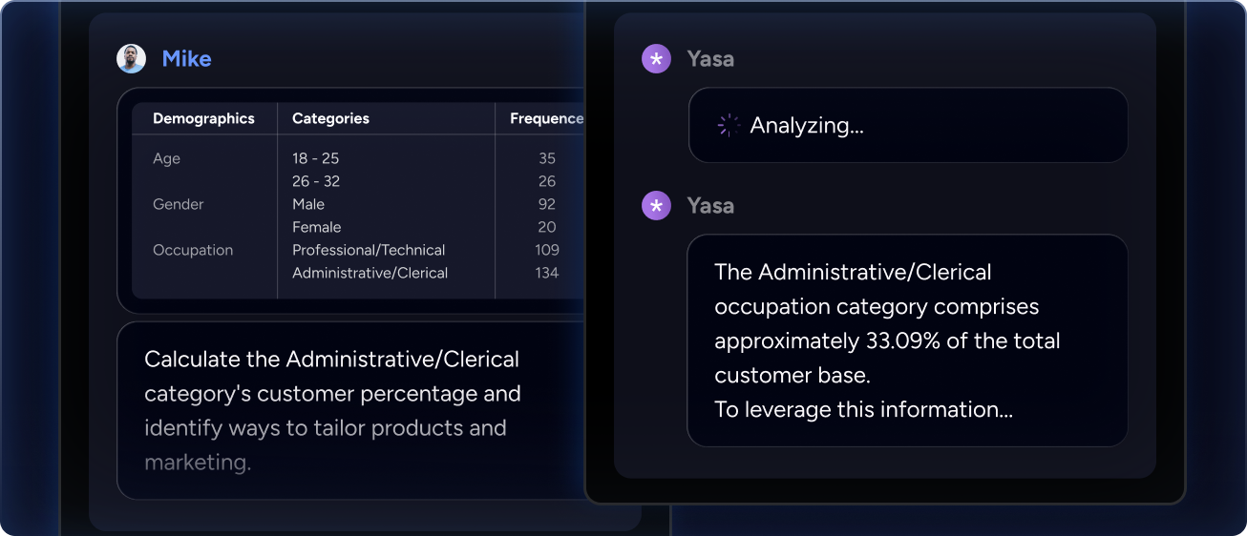Image resolution: width=1247 pixels, height=536 pixels.
Task: Select the Categories column header
Action: [330, 119]
